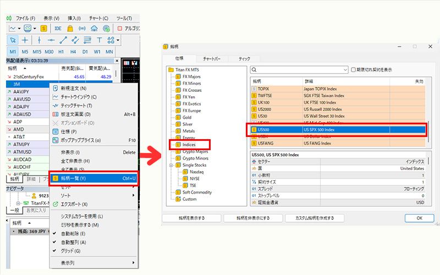This screenshot has width=440, height=275.
Task: Select the Fibonacci retracement lines tool
Action: pyautogui.click(x=87, y=40)
